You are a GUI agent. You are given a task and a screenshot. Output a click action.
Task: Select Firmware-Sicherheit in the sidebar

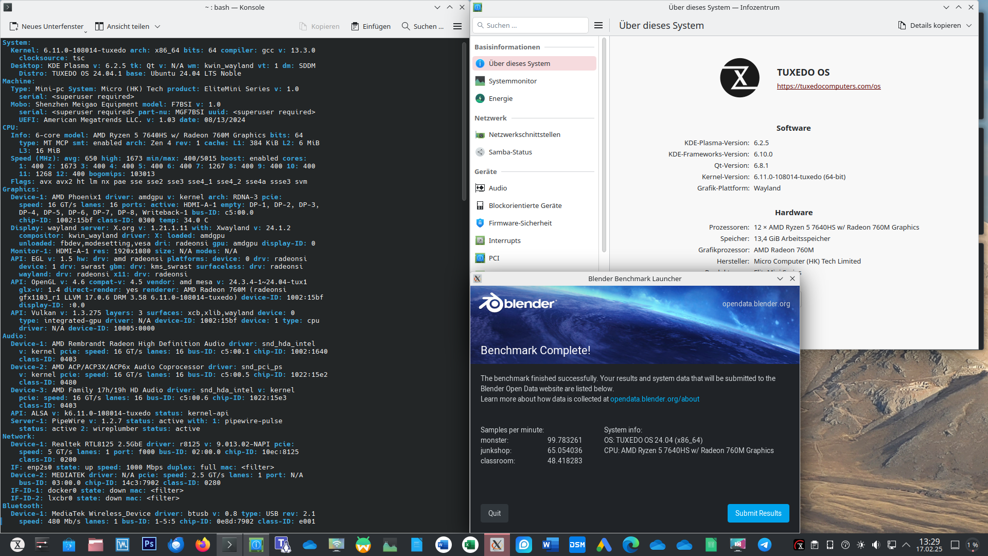click(x=520, y=223)
